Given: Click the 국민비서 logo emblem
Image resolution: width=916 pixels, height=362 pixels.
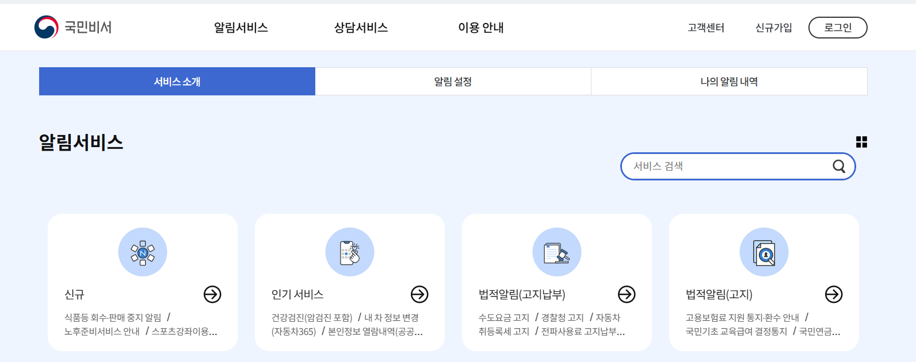Looking at the screenshot, I should [46, 27].
